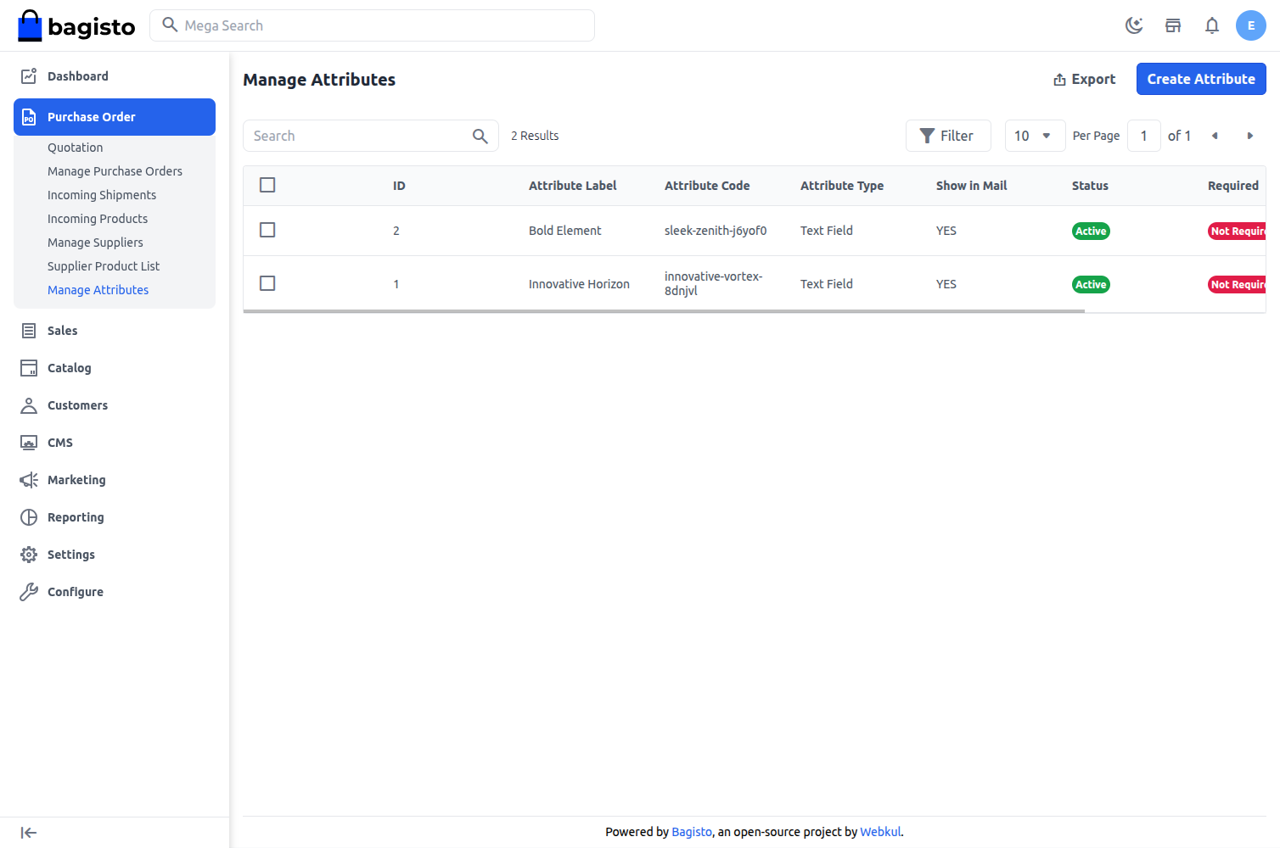The width and height of the screenshot is (1280, 848).
Task: Toggle dark mode with the moon icon
Action: 1134,25
